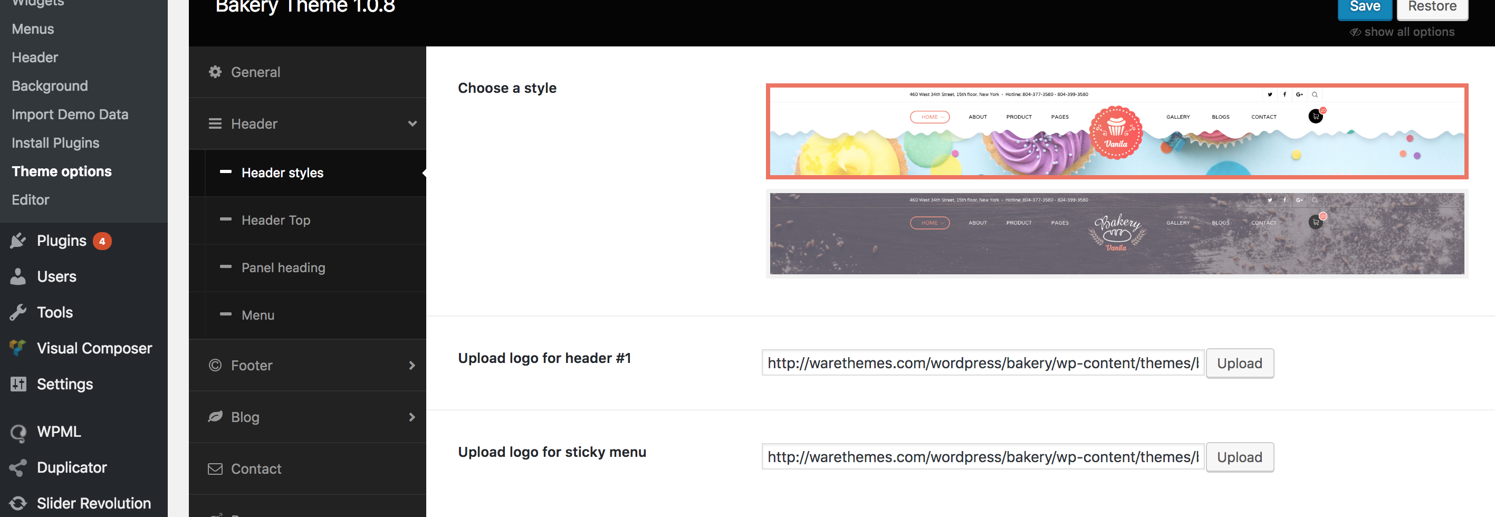
Task: Click the dash icon before Panel heading
Action: click(x=226, y=267)
